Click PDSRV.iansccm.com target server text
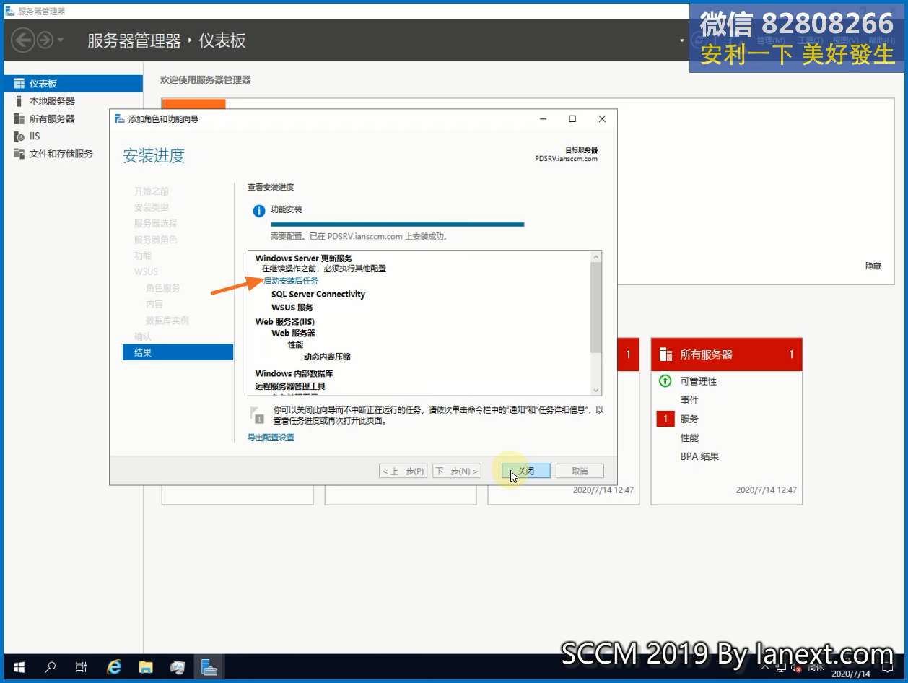 point(567,159)
